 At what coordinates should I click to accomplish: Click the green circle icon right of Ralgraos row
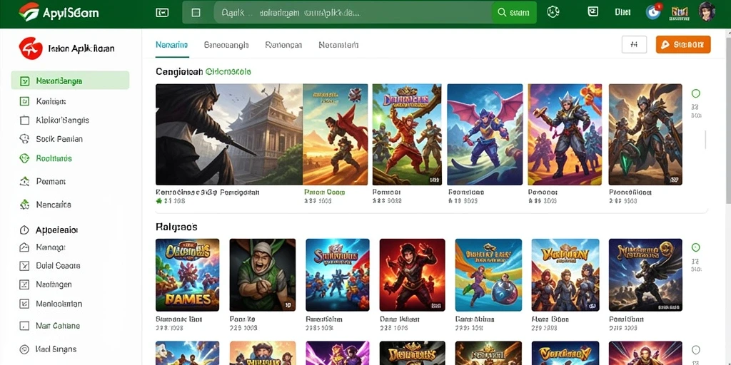click(695, 247)
